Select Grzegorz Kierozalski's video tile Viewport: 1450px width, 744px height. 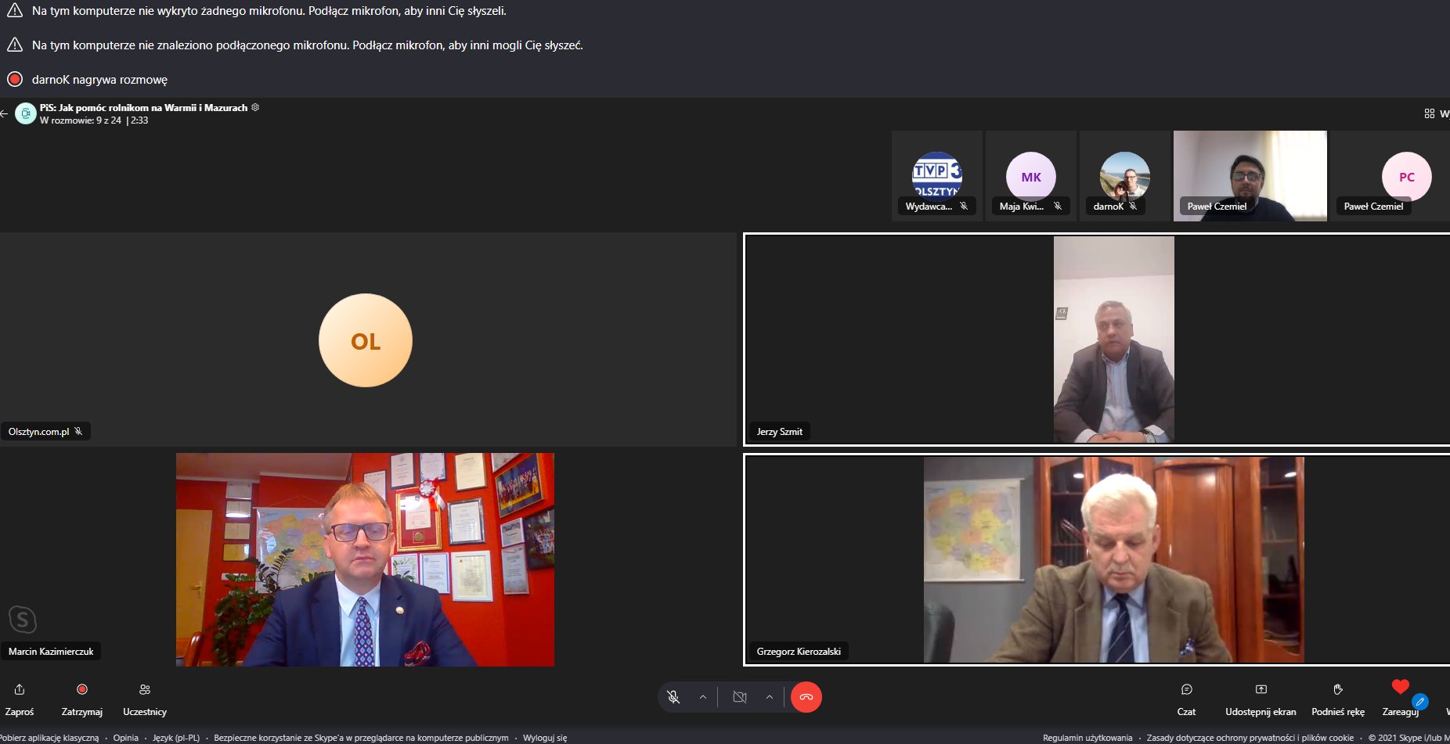pos(1097,559)
